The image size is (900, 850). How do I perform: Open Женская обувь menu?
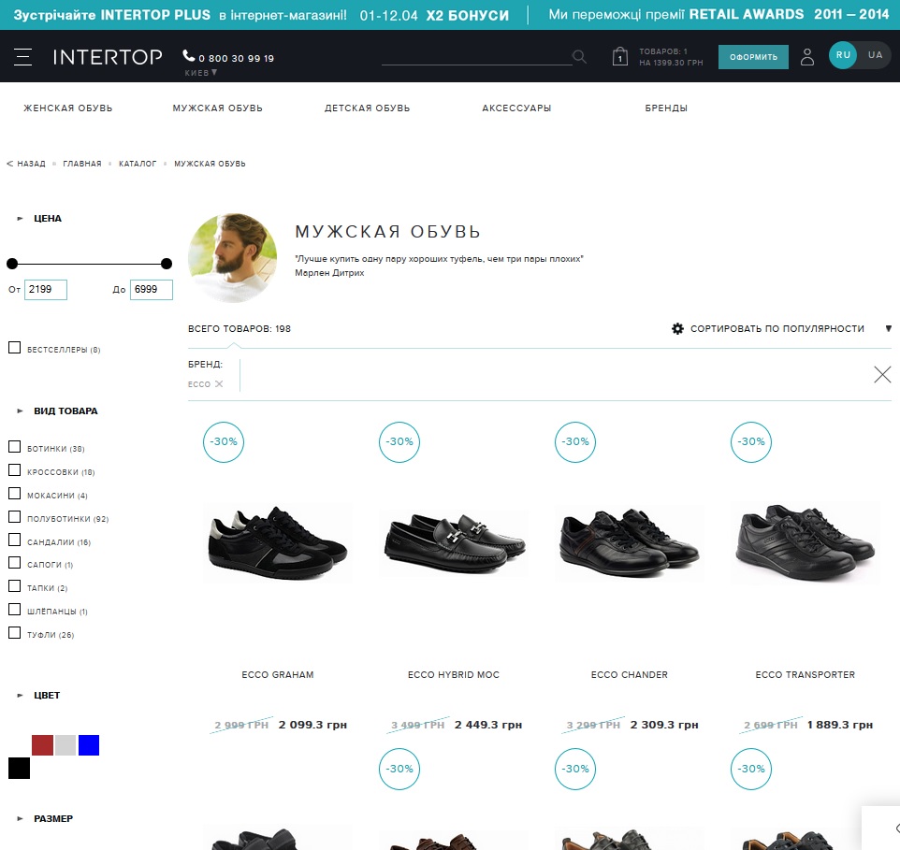click(x=67, y=108)
